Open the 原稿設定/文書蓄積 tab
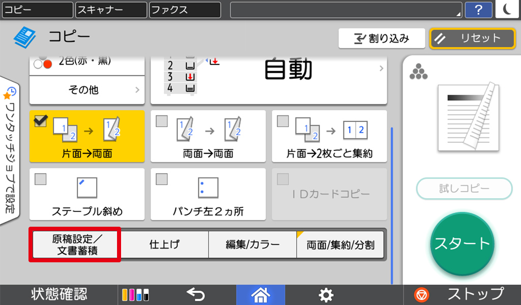Image resolution: width=521 pixels, height=305 pixels. click(x=75, y=245)
